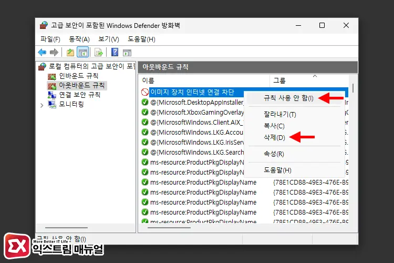Click the Up one level folder icon
Image resolution: width=394 pixels, height=263 pixels.
pos(70,53)
